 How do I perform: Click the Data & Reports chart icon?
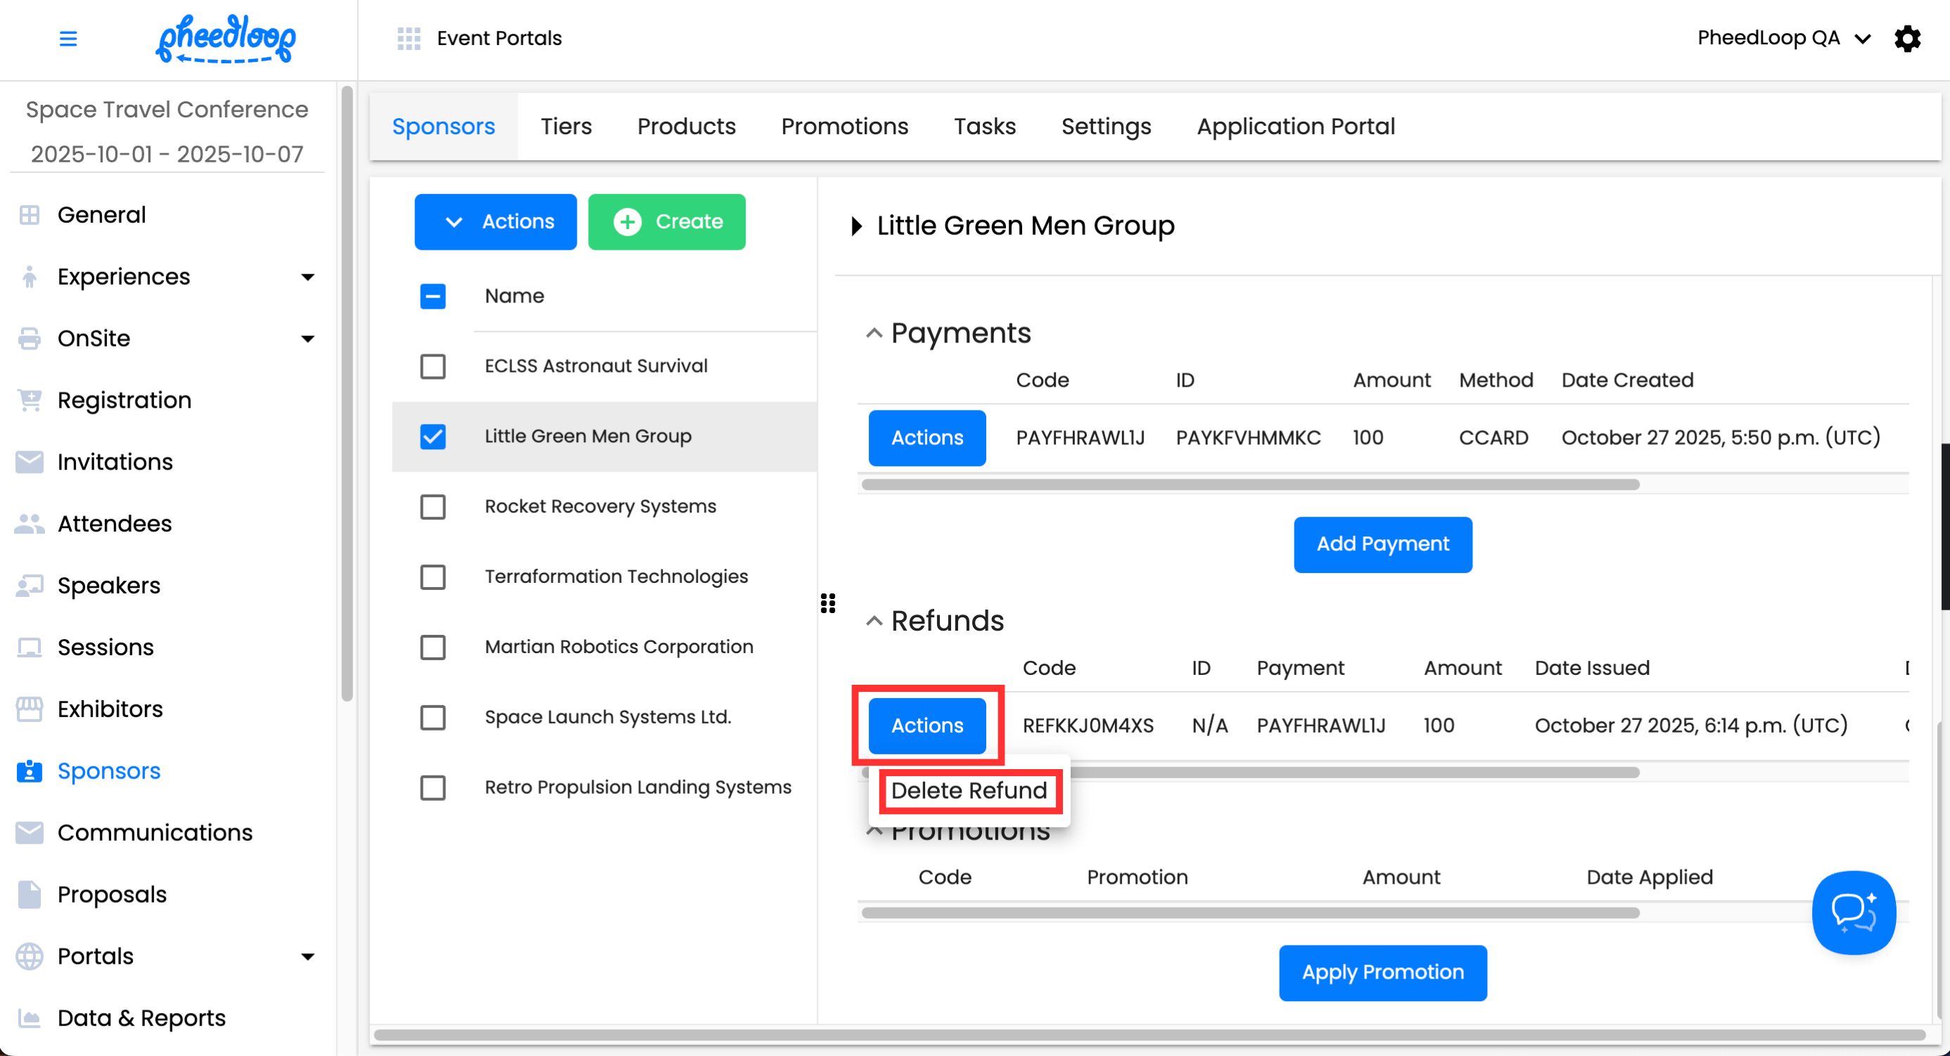[x=29, y=1018]
